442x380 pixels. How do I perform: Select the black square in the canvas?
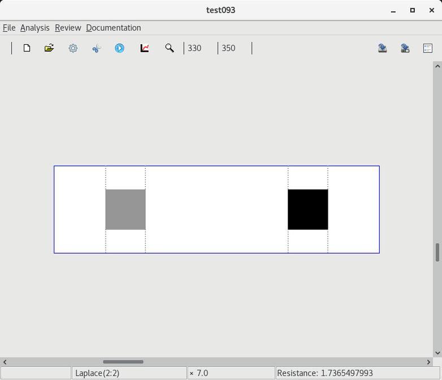[x=308, y=209]
